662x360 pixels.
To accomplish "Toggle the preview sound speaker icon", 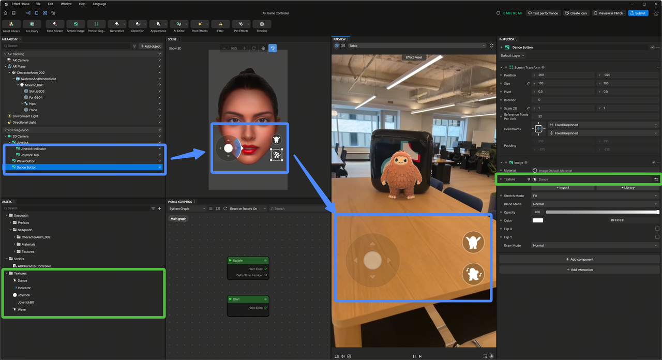I will tap(343, 356).
